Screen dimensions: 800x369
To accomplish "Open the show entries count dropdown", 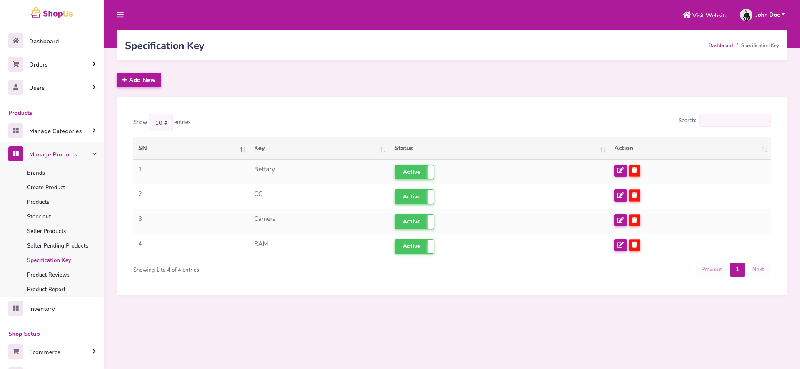I will pos(161,123).
